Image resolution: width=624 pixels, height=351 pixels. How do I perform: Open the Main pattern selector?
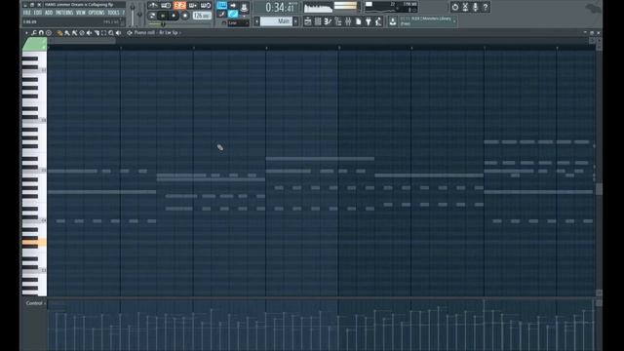coord(276,21)
